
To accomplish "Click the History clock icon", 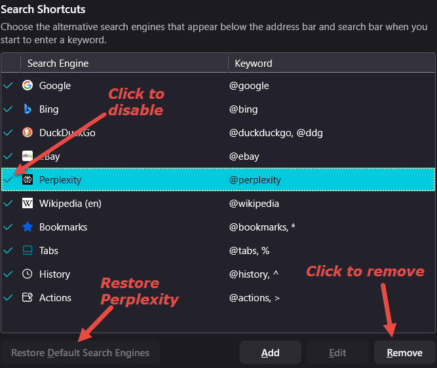I will click(28, 274).
